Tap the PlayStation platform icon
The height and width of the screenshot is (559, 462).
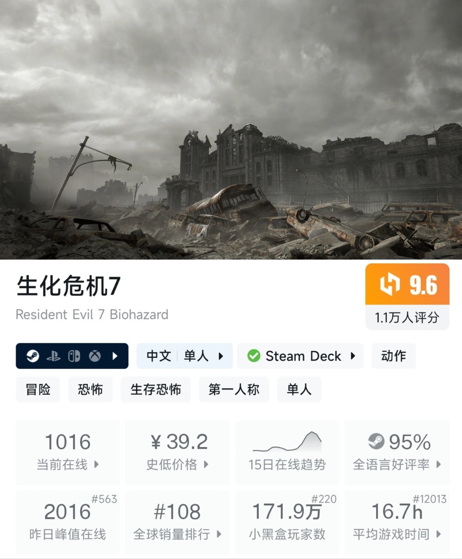(53, 357)
